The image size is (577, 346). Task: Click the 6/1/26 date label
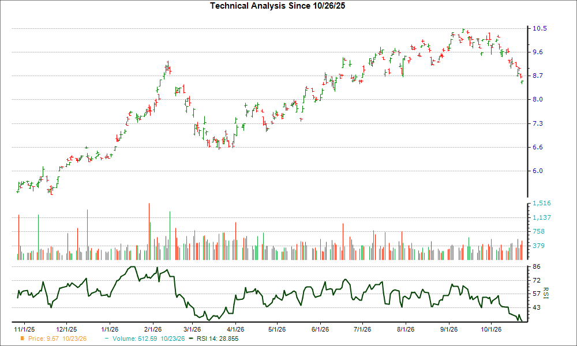(x=320, y=329)
